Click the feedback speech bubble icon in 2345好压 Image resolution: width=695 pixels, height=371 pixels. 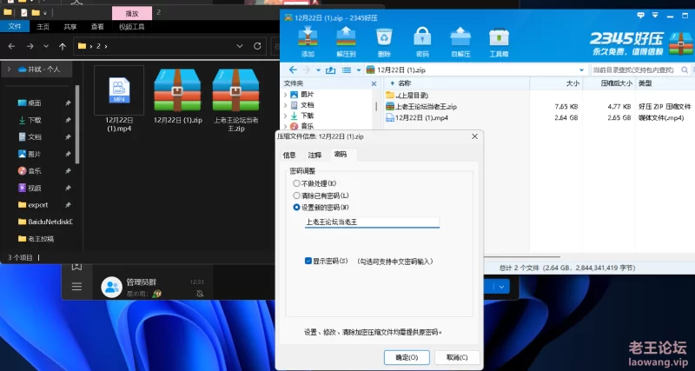click(x=640, y=15)
